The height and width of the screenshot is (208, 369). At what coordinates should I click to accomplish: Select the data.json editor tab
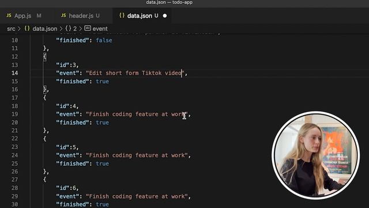[x=142, y=16]
